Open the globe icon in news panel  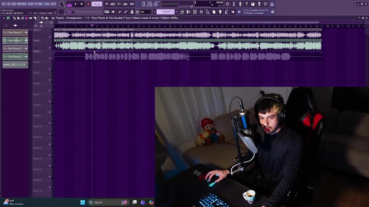[272, 12]
